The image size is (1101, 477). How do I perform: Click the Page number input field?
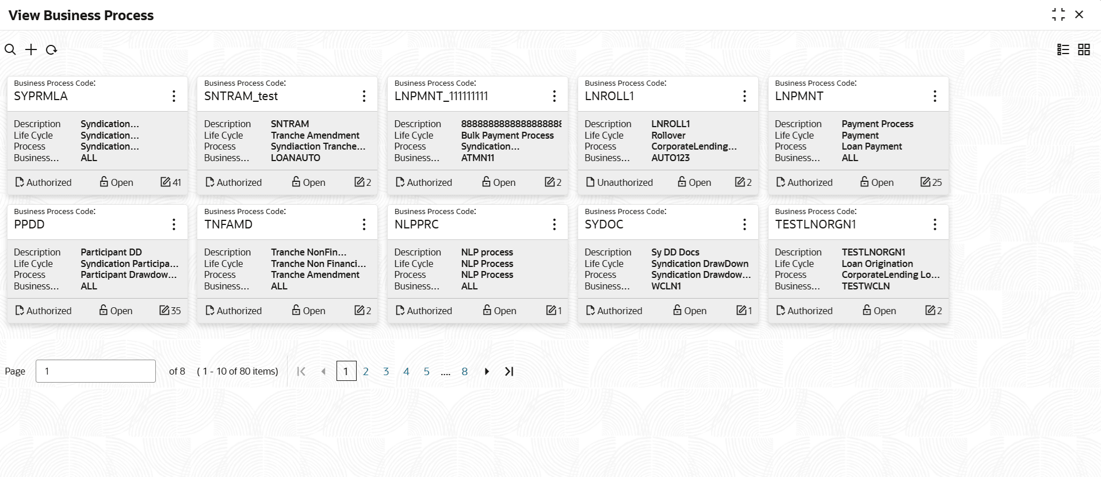(x=95, y=371)
